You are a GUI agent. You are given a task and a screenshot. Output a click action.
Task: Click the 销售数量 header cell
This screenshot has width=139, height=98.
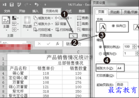(x=77, y=68)
